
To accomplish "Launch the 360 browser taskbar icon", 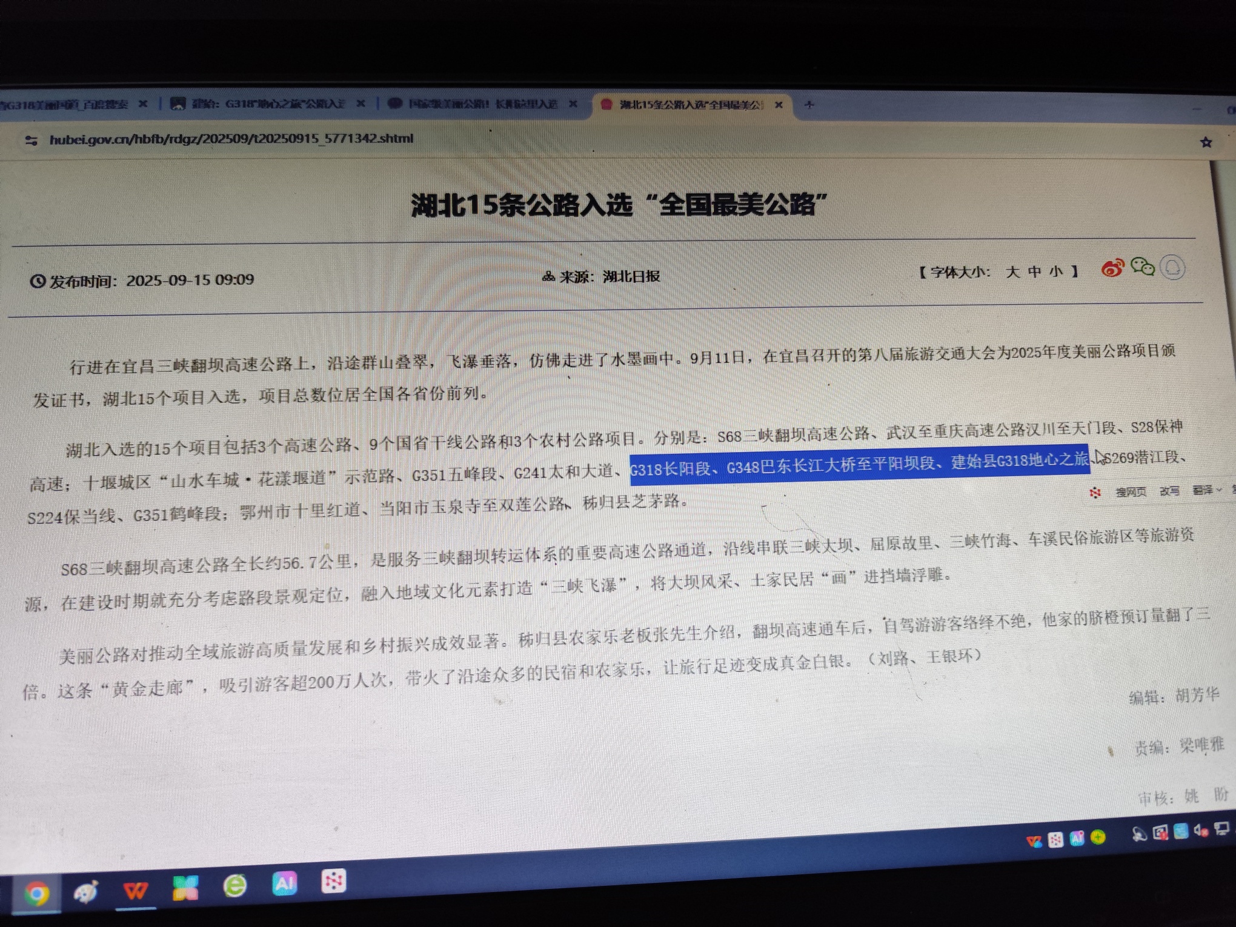I will pyautogui.click(x=234, y=886).
